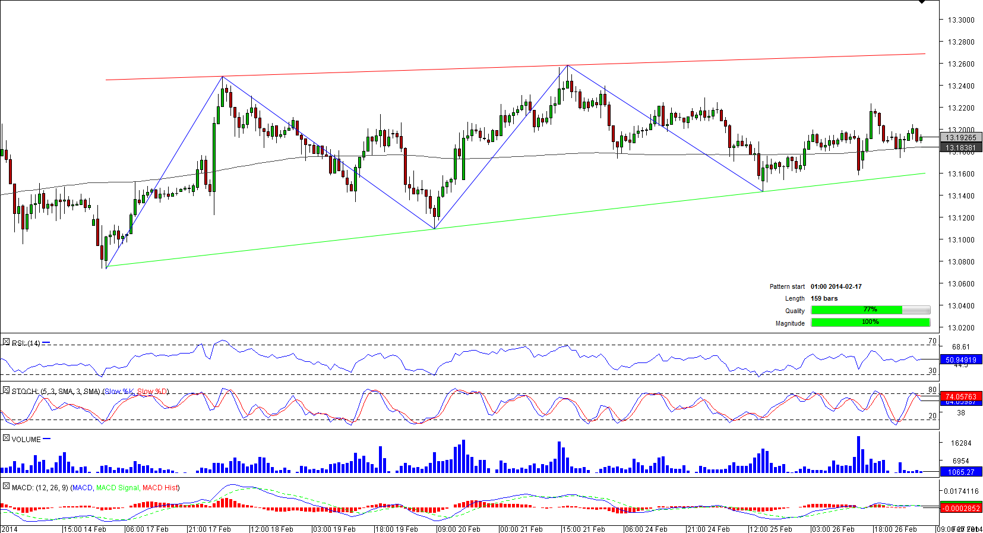Remove the VOLUME panel via its X box

coord(6,439)
